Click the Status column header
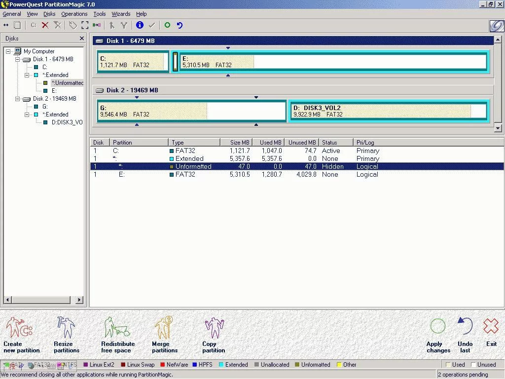The width and height of the screenshot is (505, 379). (x=336, y=143)
